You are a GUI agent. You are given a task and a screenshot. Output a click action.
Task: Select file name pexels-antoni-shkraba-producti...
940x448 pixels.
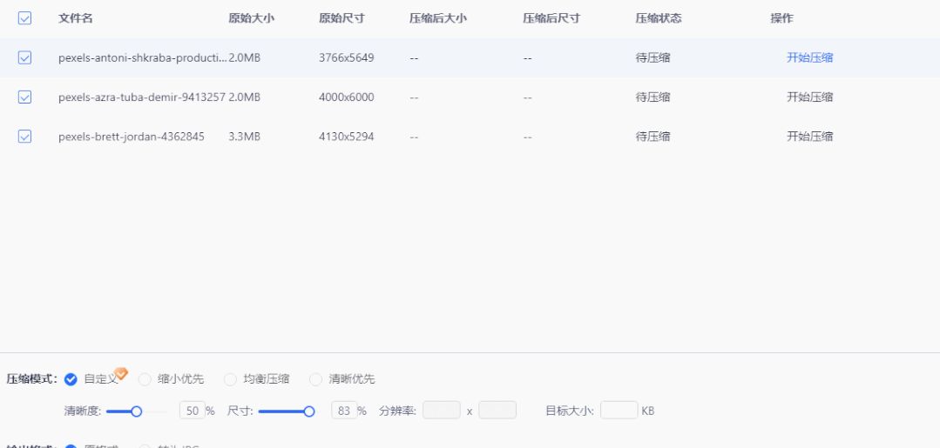click(x=143, y=57)
